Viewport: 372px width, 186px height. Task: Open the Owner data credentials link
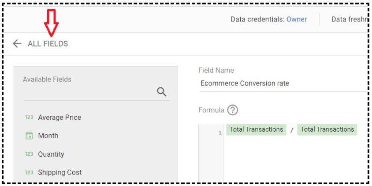click(x=297, y=19)
